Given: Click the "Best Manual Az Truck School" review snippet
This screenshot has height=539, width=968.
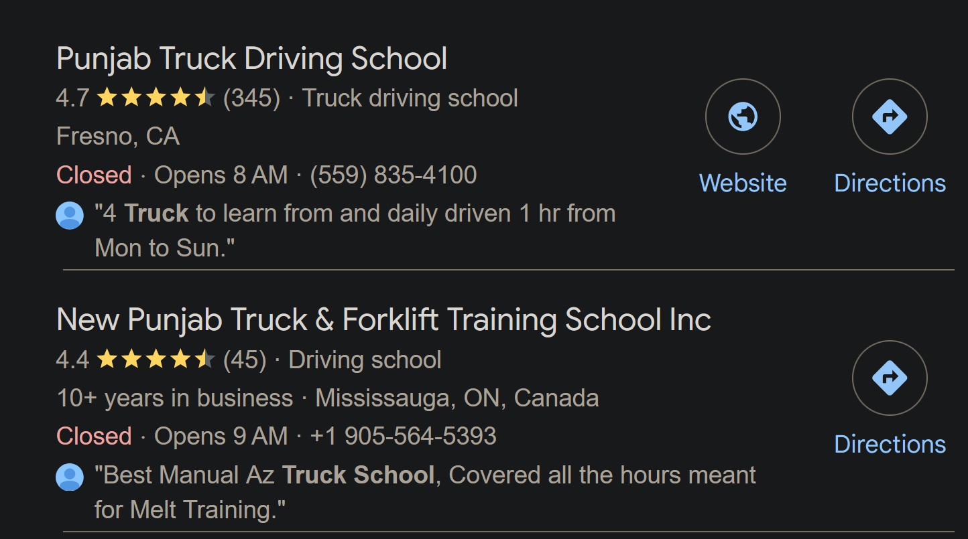Looking at the screenshot, I should coord(425,475).
